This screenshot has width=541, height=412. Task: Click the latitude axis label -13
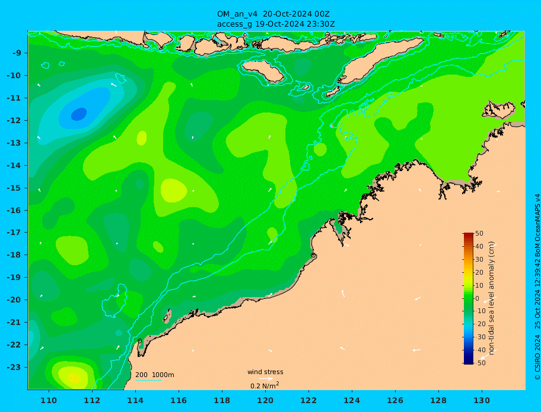[x=15, y=143]
